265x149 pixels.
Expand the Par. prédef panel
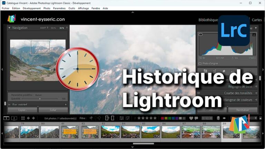point(9,105)
